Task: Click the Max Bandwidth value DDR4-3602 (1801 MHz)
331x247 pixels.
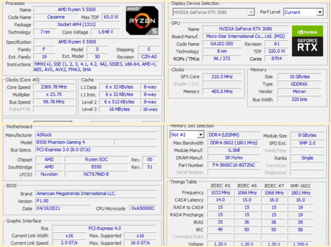Action: pyautogui.click(x=234, y=143)
